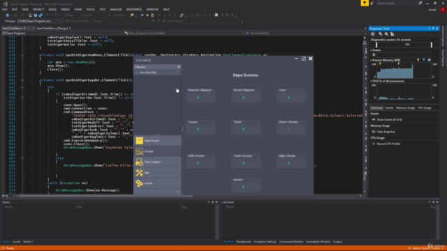Click Open File folder icon in toolbar

tap(30, 15)
